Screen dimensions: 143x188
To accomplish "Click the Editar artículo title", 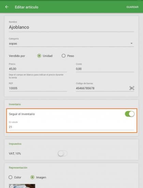I will 27,7.
